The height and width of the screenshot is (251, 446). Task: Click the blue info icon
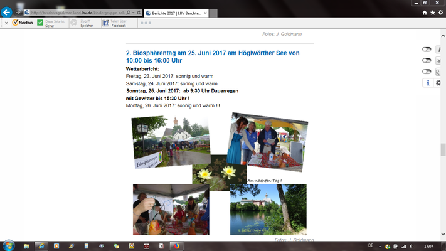(428, 83)
